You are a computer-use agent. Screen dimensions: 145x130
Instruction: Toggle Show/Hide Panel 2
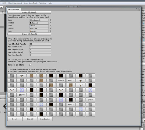pyautogui.click(x=29, y=34)
